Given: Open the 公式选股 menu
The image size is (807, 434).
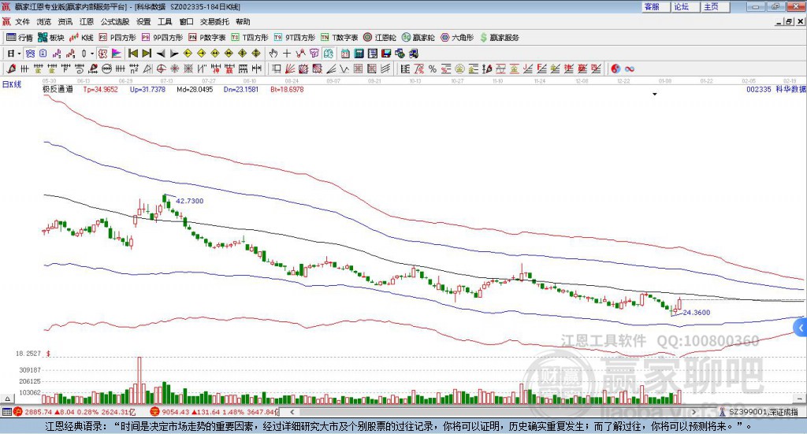Looking at the screenshot, I should point(115,21).
